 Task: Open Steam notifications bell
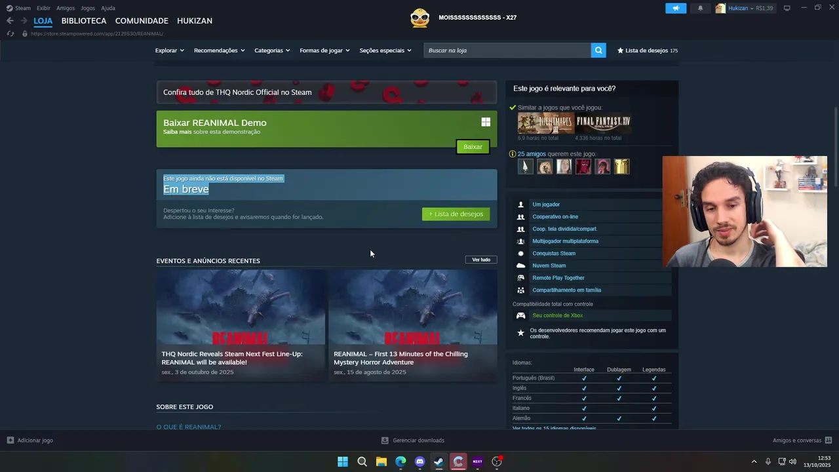point(700,8)
